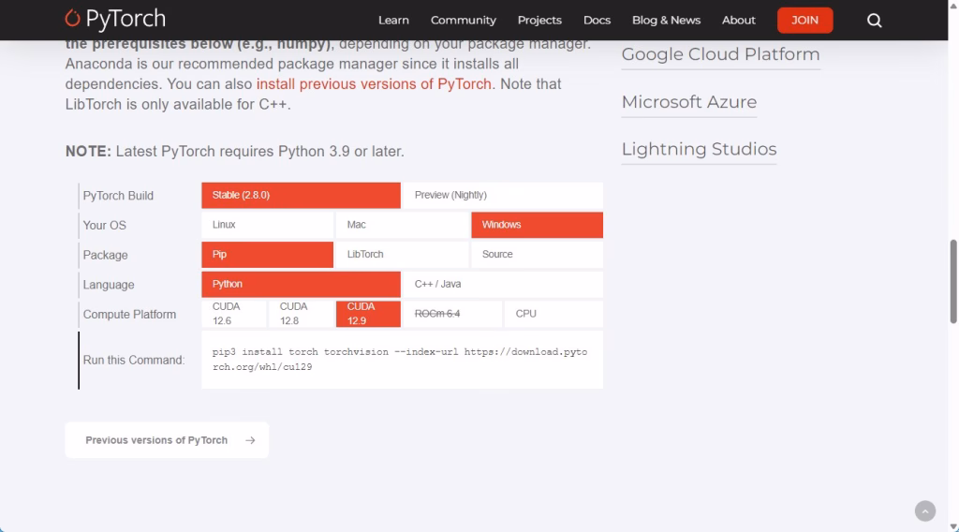Viewport: 959px width, 532px height.
Task: Open the Learn menu
Action: [393, 21]
